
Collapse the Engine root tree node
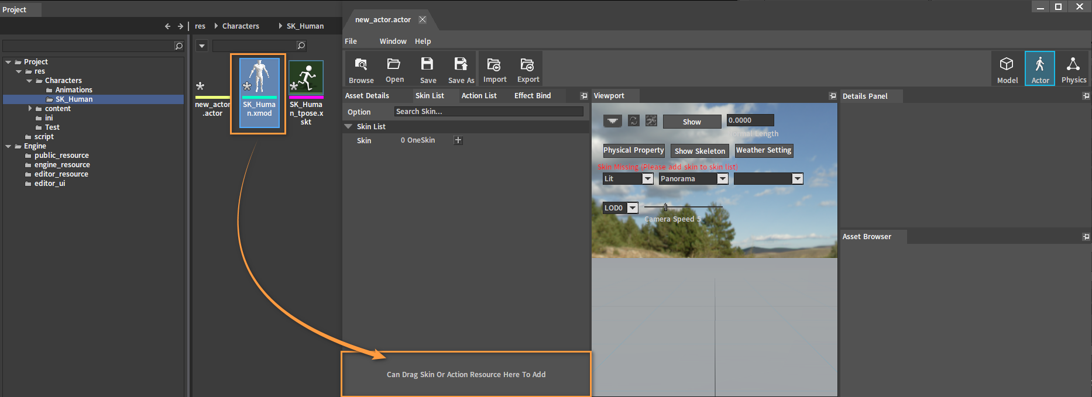coord(8,146)
